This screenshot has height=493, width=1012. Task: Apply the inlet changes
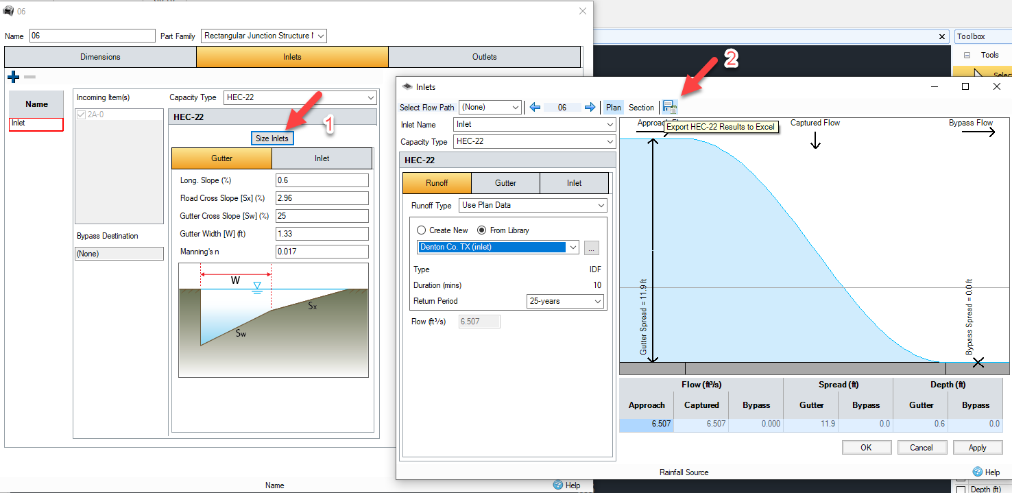[977, 447]
